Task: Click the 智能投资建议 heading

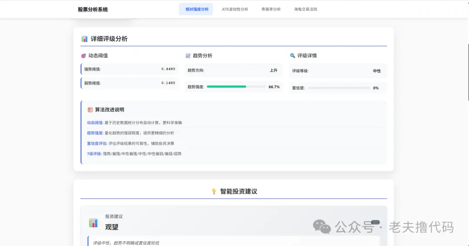Action: 238,191
